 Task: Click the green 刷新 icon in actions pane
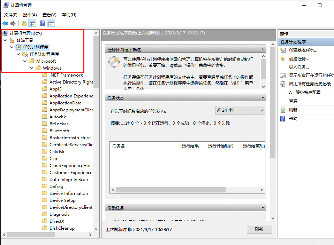point(283,110)
